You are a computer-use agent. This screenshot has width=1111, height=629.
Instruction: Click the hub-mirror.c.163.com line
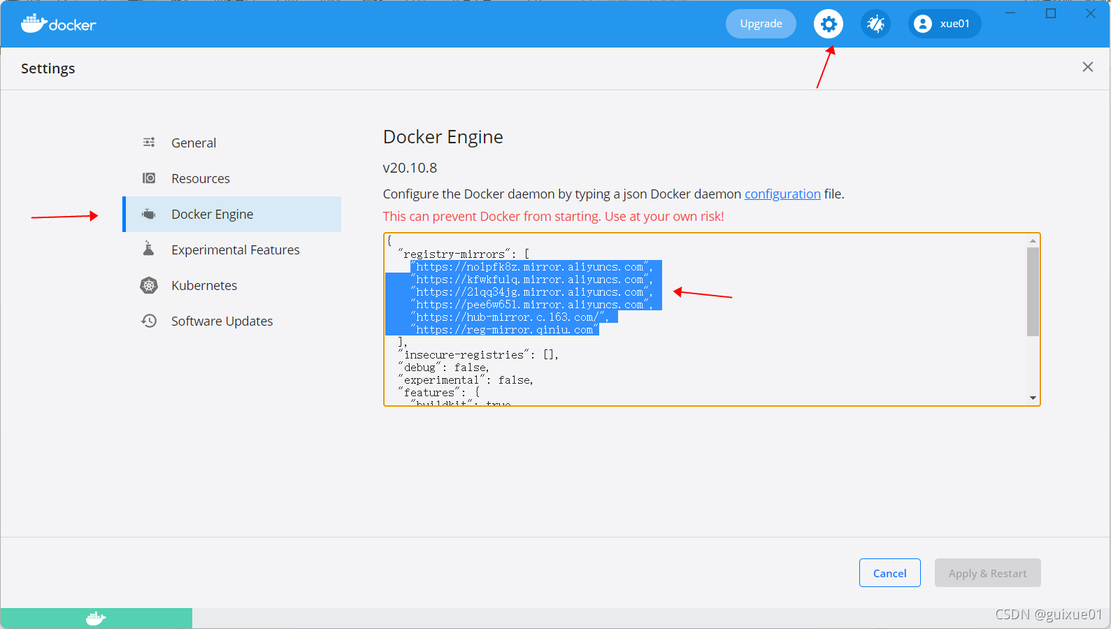(509, 317)
